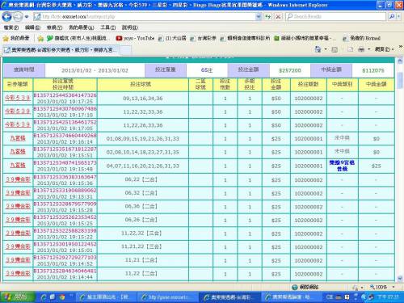Expand the address bar history dropdown
This screenshot has height=303, width=404.
coord(259,17)
